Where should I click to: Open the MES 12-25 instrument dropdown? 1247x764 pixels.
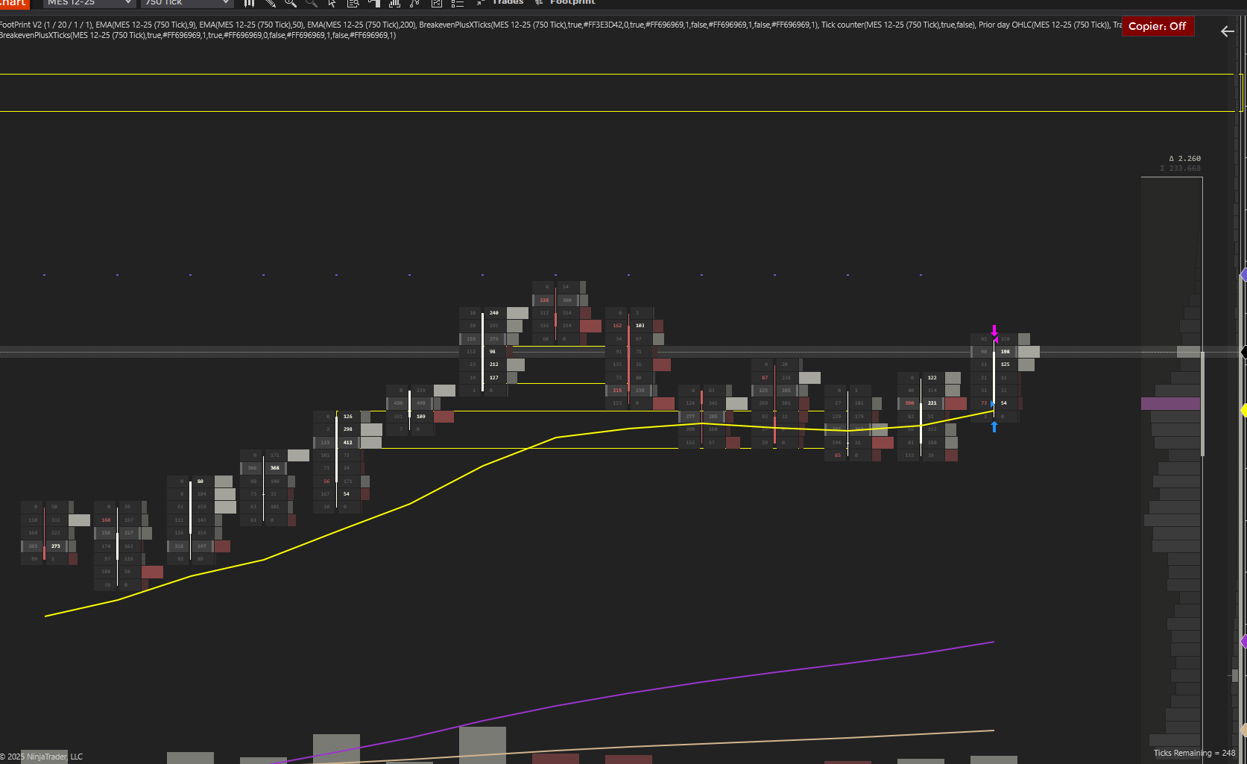coord(89,3)
